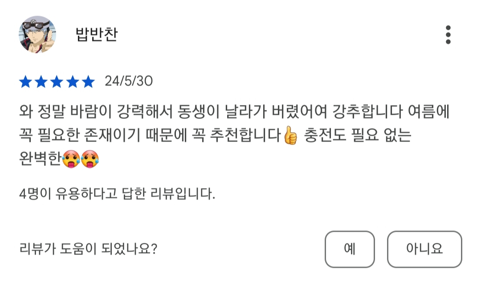Click the first line of review text
The width and height of the screenshot is (481, 282).
point(235,111)
